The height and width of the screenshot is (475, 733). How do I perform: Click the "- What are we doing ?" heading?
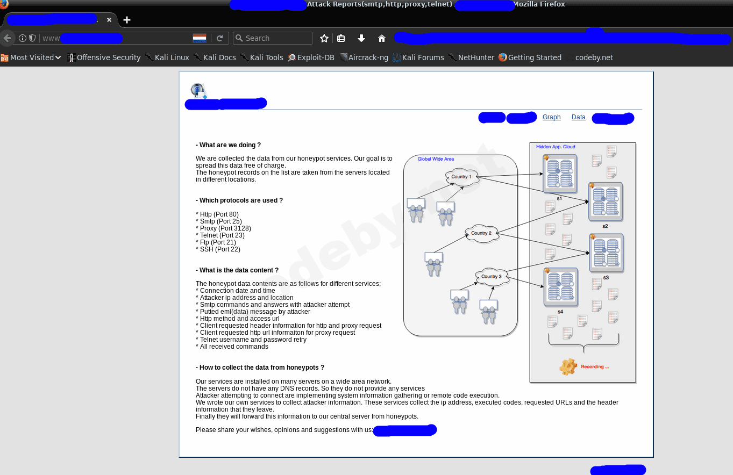[228, 145]
